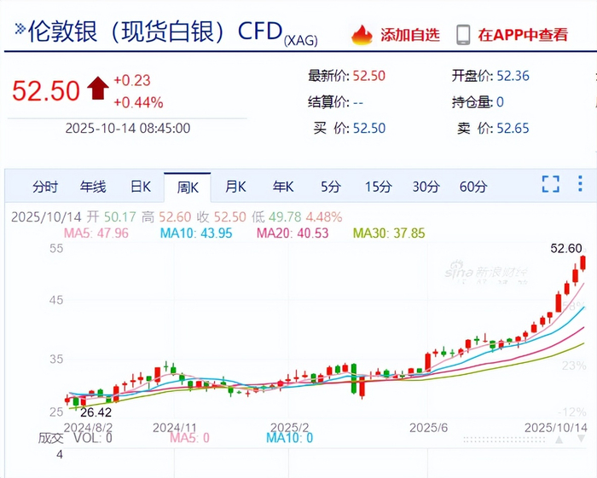Image resolution: width=597 pixels, height=478 pixels.
Task: Open the three-dot chart options menu
Action: 580,184
